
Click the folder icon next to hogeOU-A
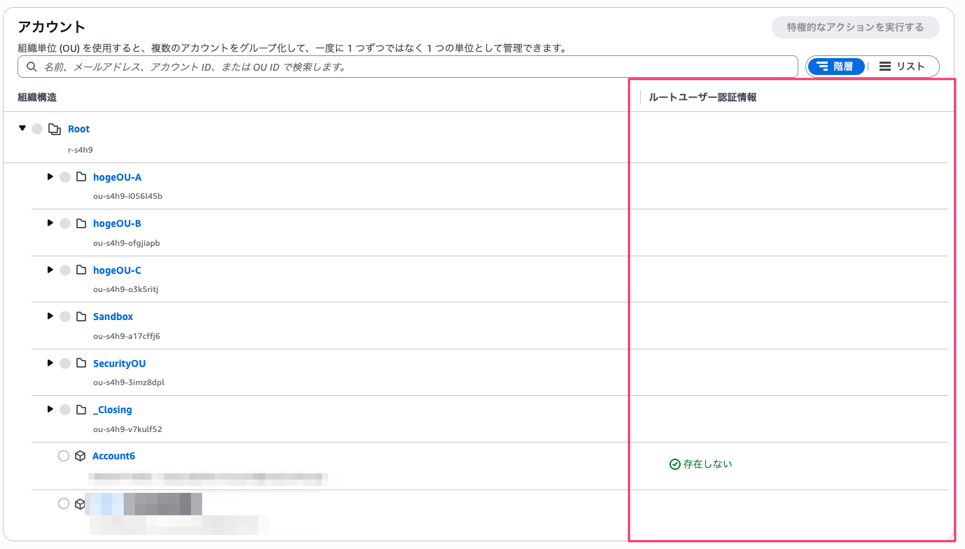tap(81, 177)
